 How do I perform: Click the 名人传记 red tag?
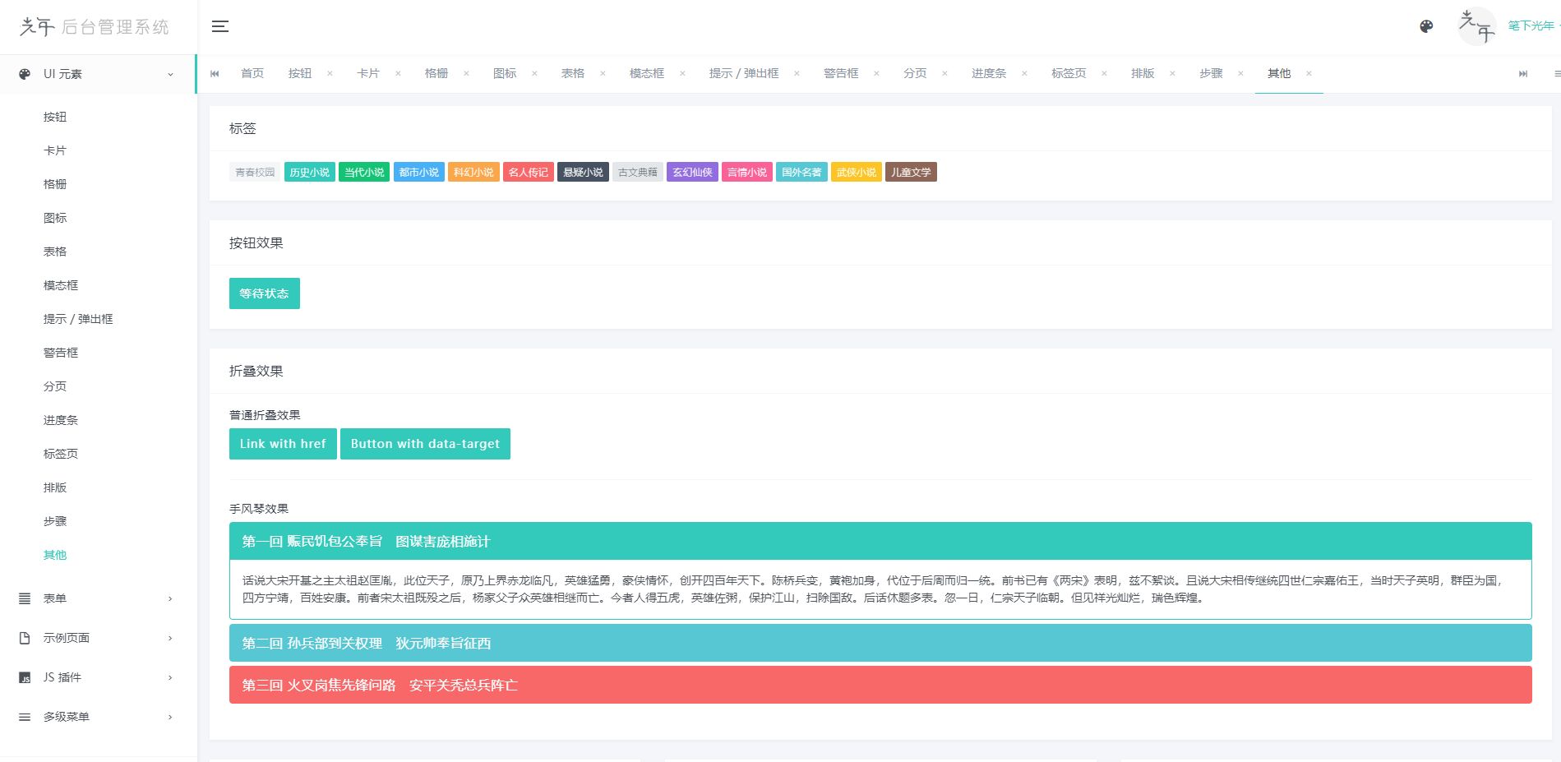[x=529, y=172]
